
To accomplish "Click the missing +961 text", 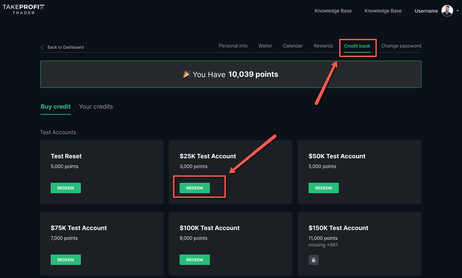I will point(323,245).
